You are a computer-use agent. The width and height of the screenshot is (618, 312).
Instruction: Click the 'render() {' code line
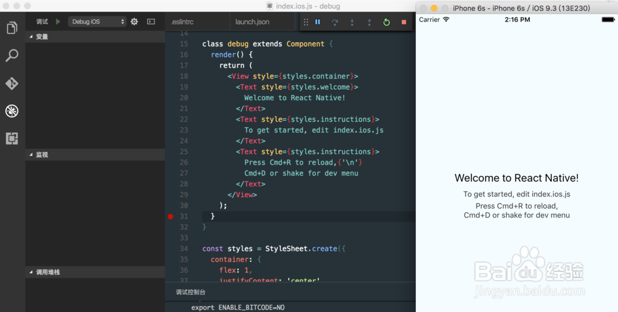pyautogui.click(x=232, y=55)
